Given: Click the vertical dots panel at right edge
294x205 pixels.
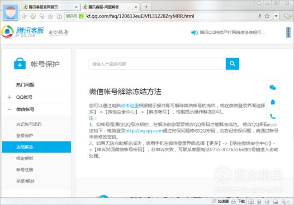Looking at the screenshot, I should [289, 32].
